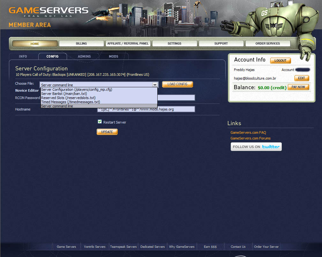Open Why GameServers footer link
Viewport: 322px width, 257px height.
point(182,246)
